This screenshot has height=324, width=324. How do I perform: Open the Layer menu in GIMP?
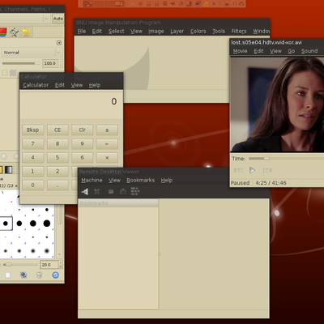[x=177, y=32]
